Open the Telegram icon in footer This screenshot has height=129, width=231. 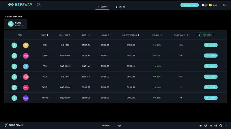coord(215,126)
